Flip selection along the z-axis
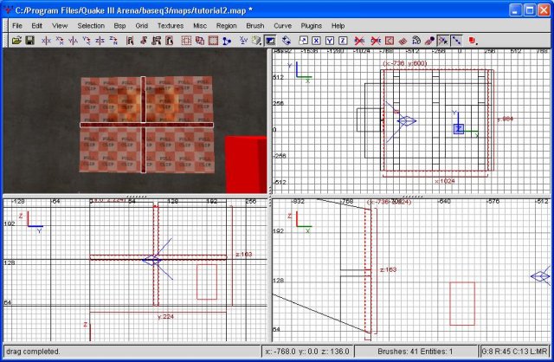 (100, 41)
